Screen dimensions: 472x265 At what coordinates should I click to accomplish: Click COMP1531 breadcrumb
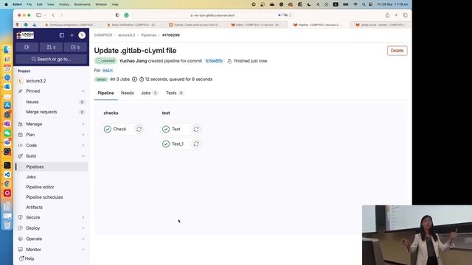103,35
